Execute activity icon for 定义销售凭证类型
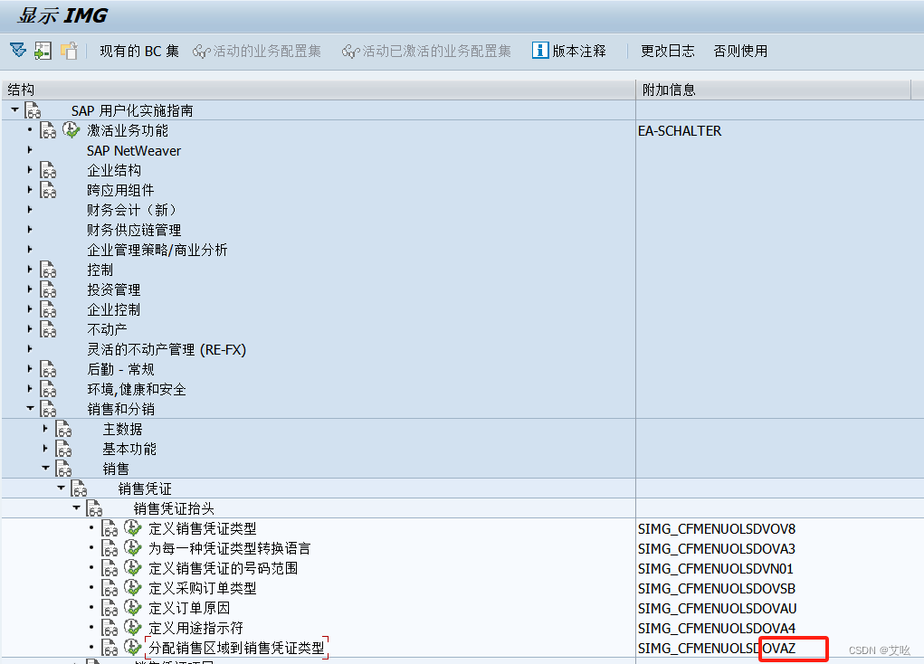Viewport: 924px width, 664px height. 133,528
